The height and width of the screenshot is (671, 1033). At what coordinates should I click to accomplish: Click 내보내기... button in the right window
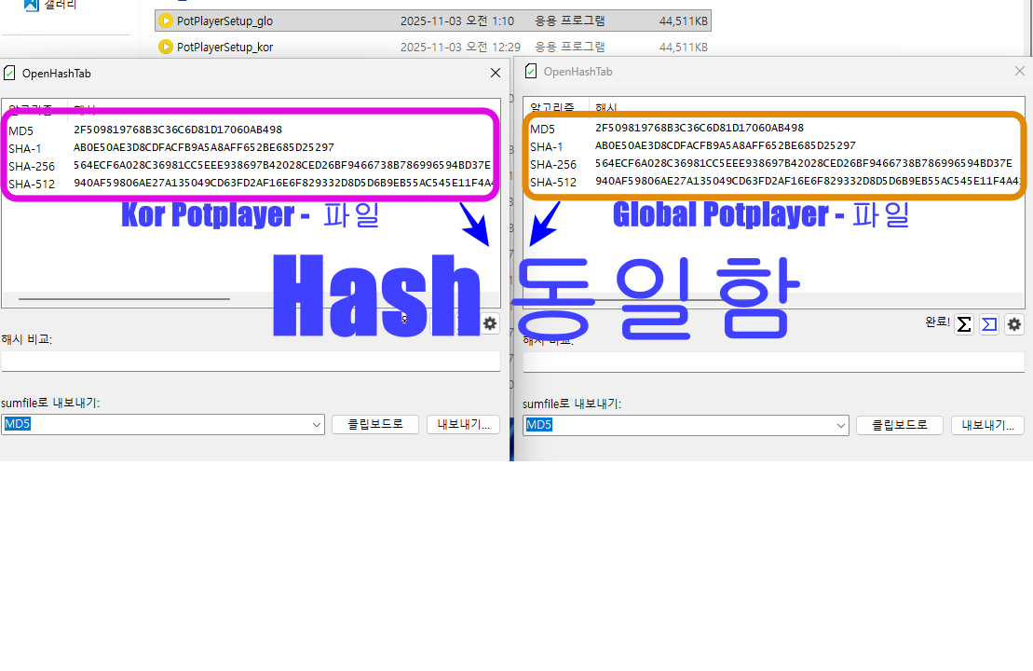(x=987, y=425)
